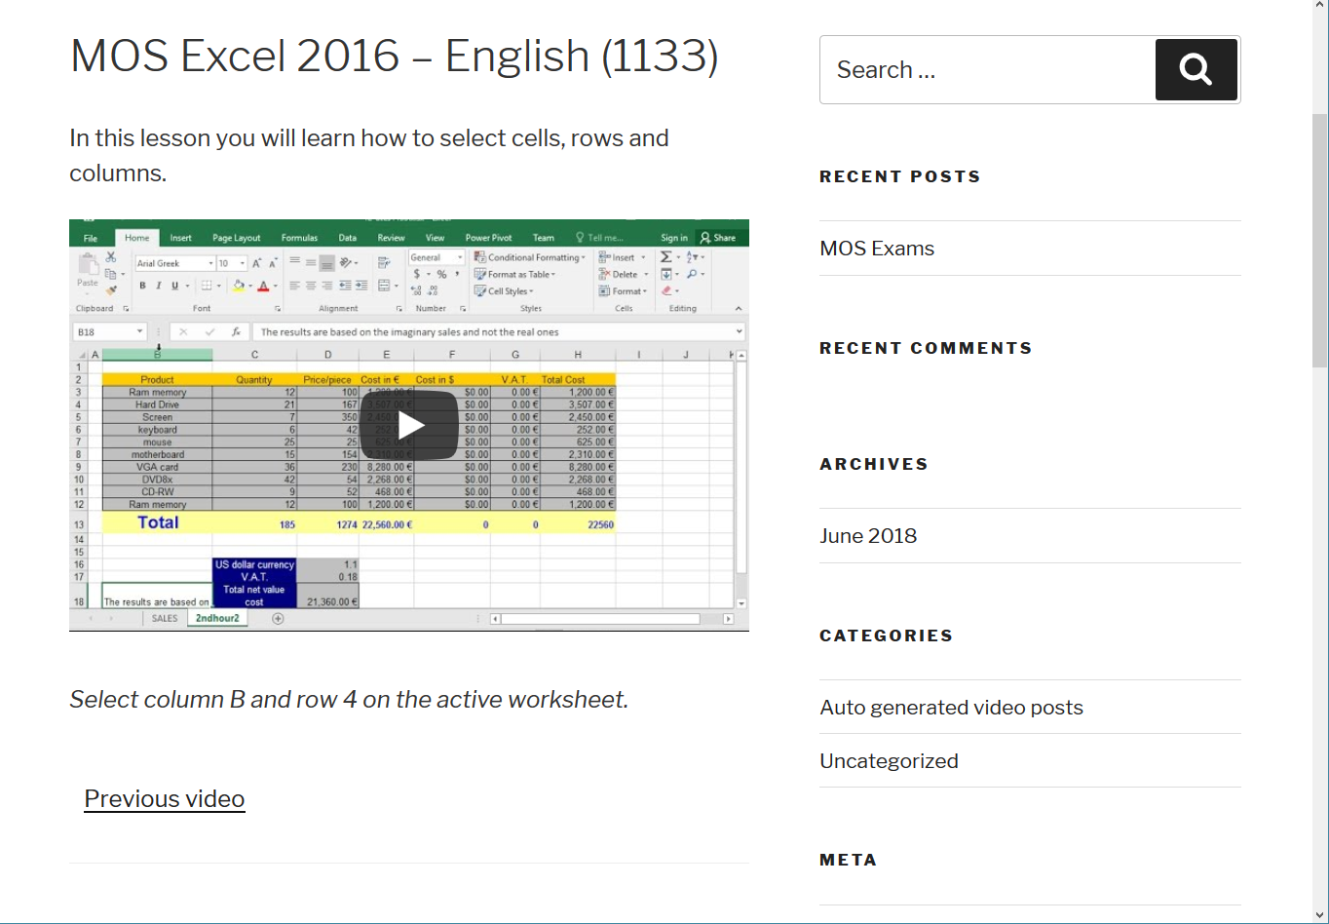Click the fx insert function icon in the video
The width and height of the screenshot is (1329, 924).
coord(235,332)
